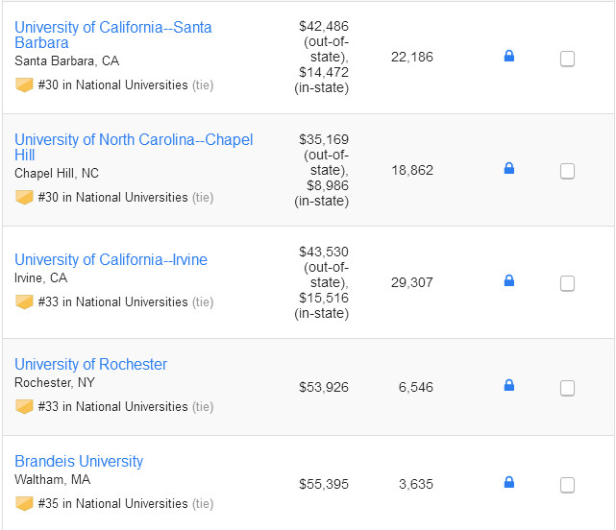Click lock icon in UNC Chapel Hill row

(x=509, y=169)
